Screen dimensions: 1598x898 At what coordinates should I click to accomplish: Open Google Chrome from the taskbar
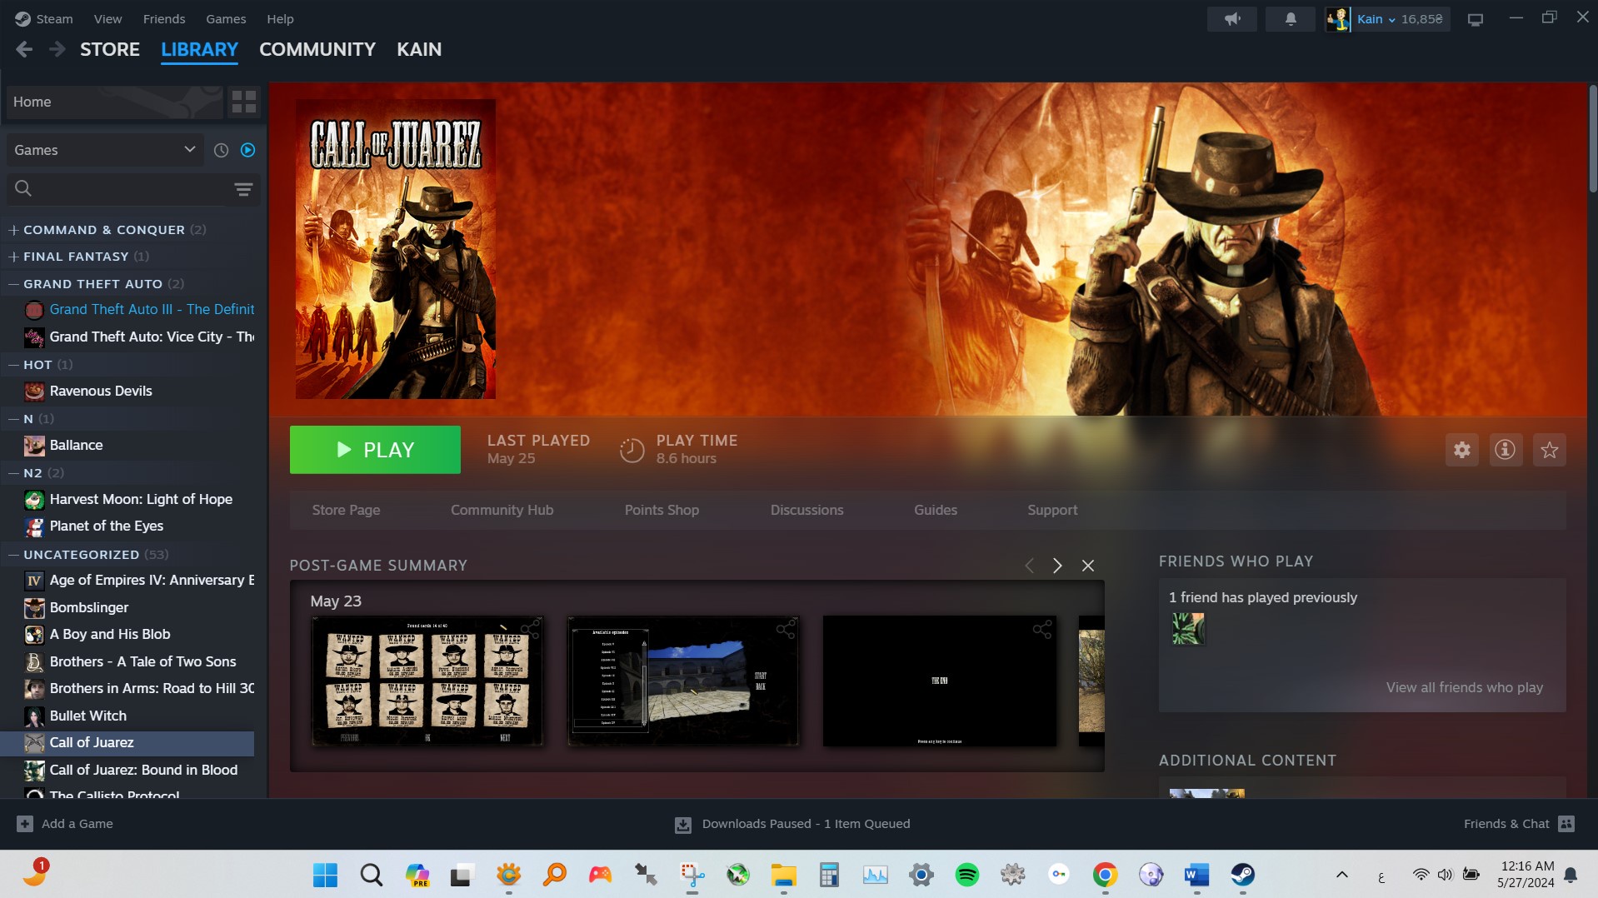click(x=1105, y=875)
